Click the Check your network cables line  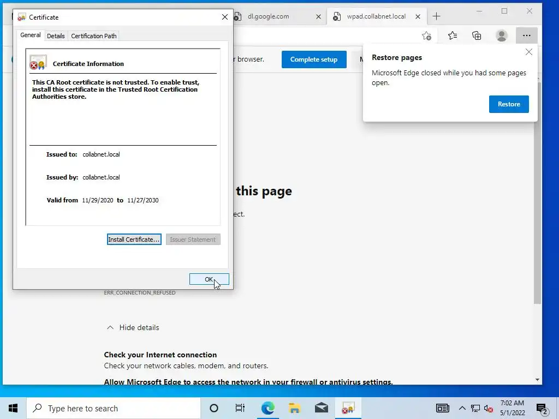186,366
